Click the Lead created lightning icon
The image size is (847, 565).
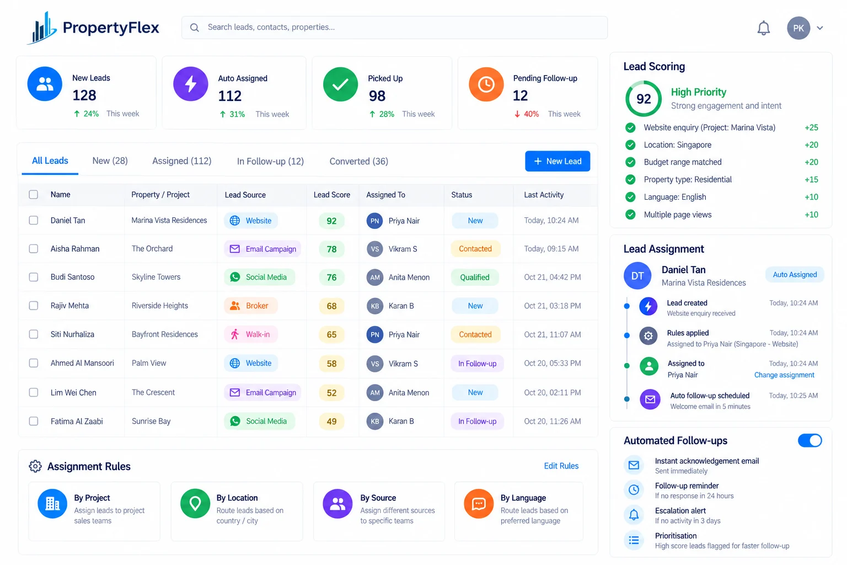click(x=648, y=306)
